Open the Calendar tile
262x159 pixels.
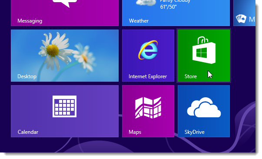(x=65, y=111)
